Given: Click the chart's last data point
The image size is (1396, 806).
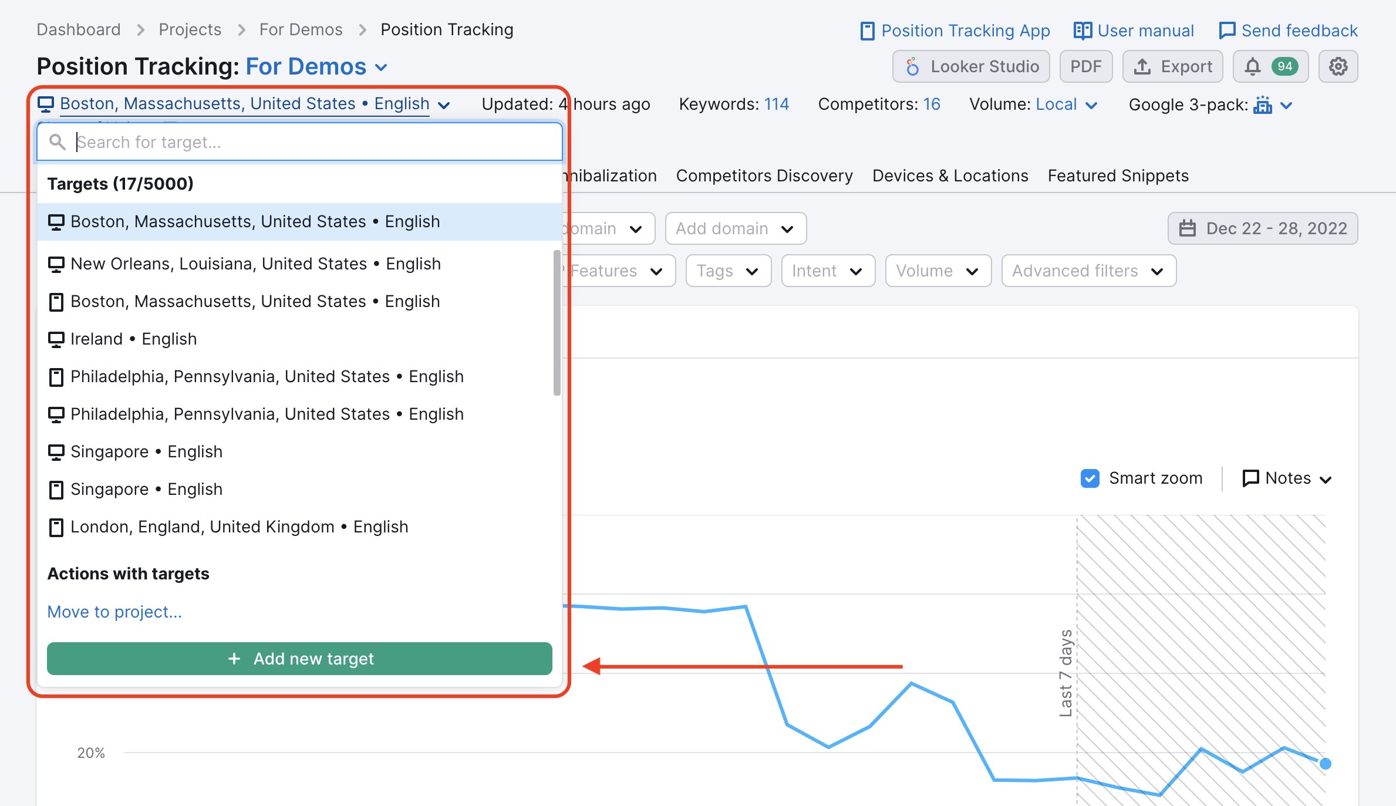Looking at the screenshot, I should pos(1325,764).
